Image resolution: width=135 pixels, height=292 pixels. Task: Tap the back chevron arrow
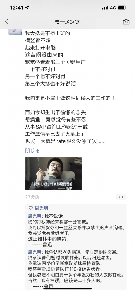pos(7,22)
